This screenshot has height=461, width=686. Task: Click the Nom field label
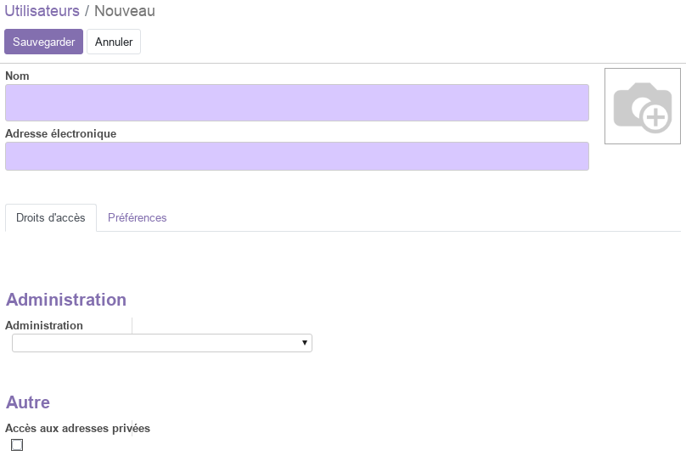coord(17,76)
